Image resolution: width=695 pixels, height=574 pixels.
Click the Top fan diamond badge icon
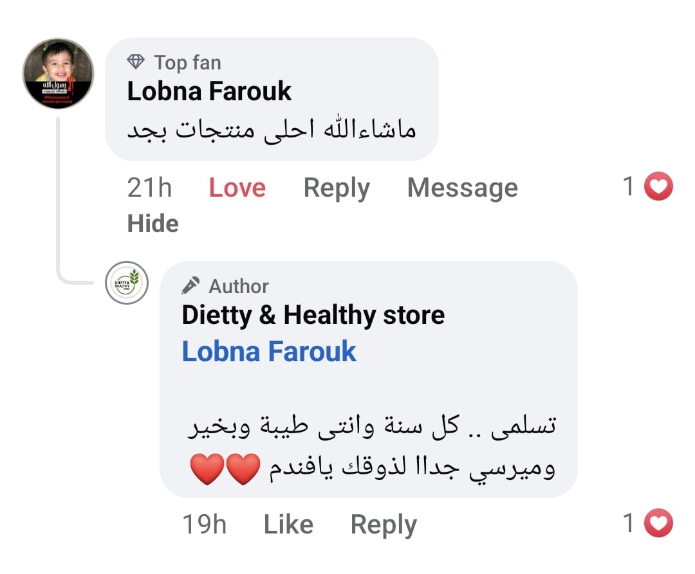[136, 62]
